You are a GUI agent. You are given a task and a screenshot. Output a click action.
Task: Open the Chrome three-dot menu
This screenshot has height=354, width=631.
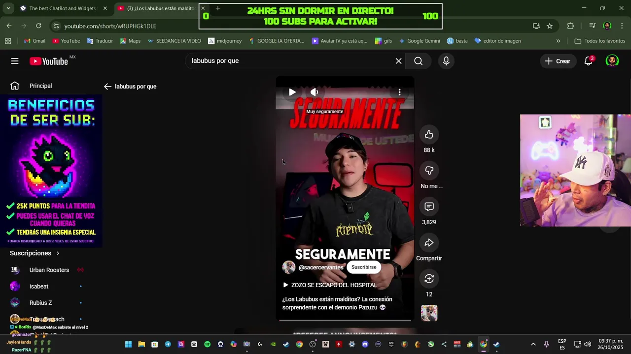pyautogui.click(x=622, y=26)
